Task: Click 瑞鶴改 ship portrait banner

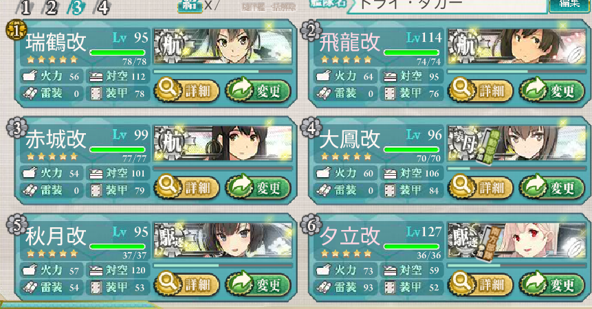Action: pyautogui.click(x=223, y=47)
